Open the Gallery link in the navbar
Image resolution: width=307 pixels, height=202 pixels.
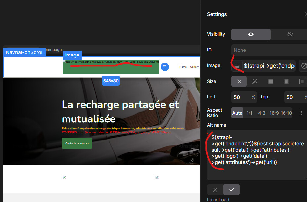coord(194,67)
